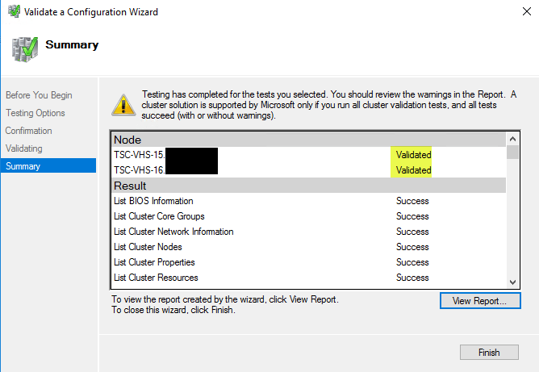The width and height of the screenshot is (539, 372).
Task: Select the Testing Options step
Action: click(x=36, y=113)
